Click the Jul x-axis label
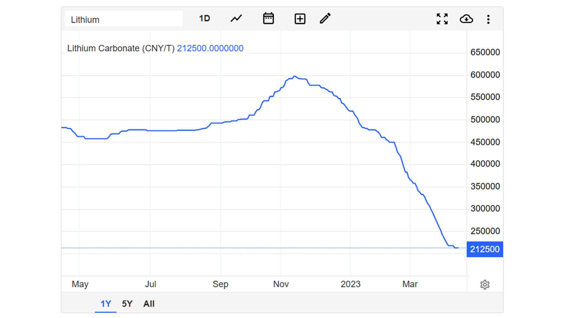The width and height of the screenshot is (566, 318). 150,284
